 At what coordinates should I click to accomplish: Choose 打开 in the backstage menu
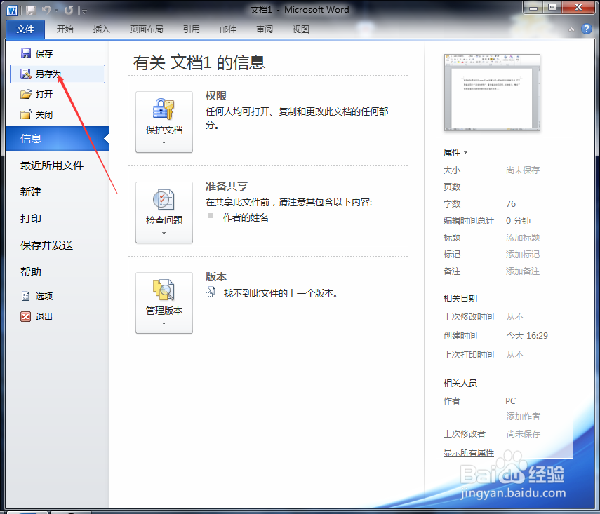(x=58, y=94)
